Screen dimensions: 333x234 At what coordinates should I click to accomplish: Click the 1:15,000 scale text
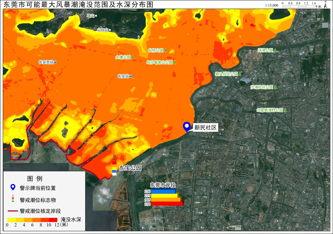tap(272, 5)
